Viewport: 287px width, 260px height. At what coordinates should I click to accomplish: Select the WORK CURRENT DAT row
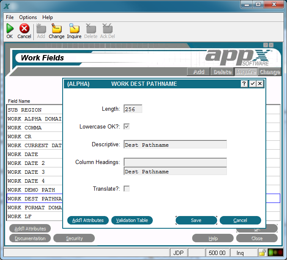click(x=35, y=145)
